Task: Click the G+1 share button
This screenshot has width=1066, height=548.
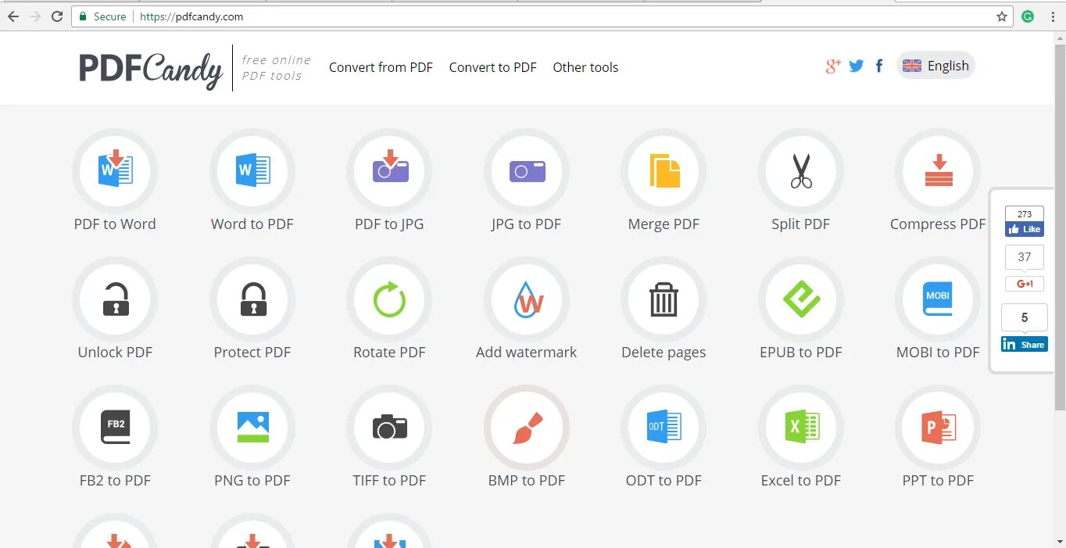Action: coord(1025,284)
